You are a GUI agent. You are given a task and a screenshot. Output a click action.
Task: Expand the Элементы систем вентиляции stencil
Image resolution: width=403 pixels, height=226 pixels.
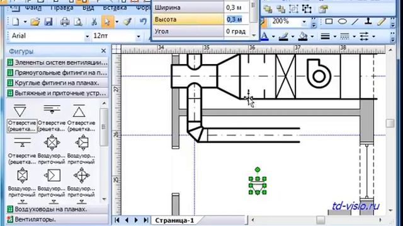[x=57, y=62]
